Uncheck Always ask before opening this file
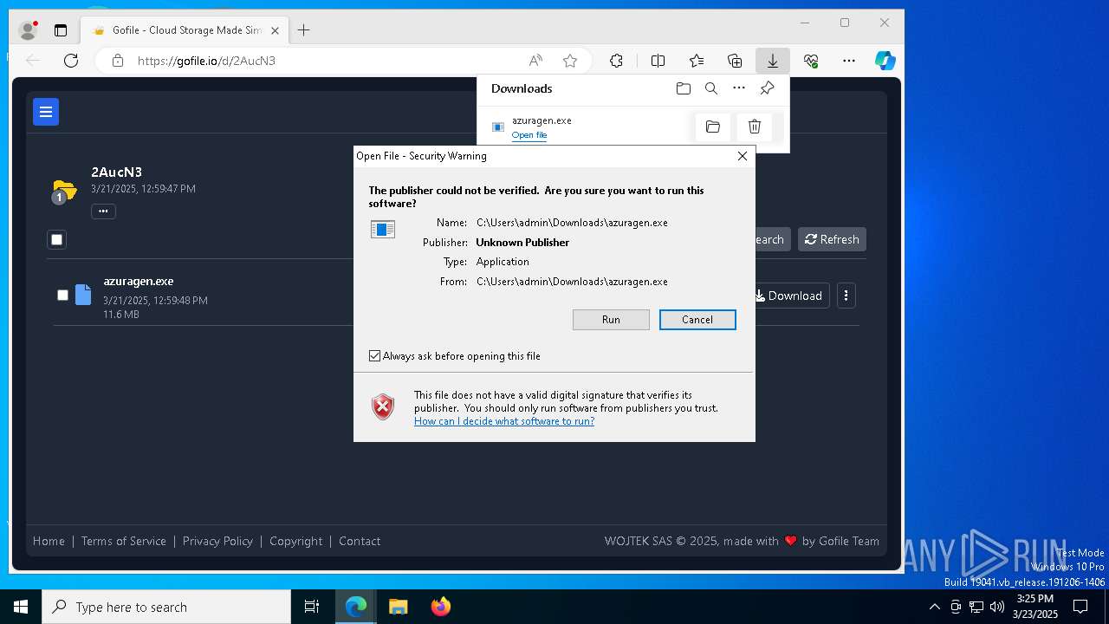This screenshot has height=624, width=1109. point(375,356)
